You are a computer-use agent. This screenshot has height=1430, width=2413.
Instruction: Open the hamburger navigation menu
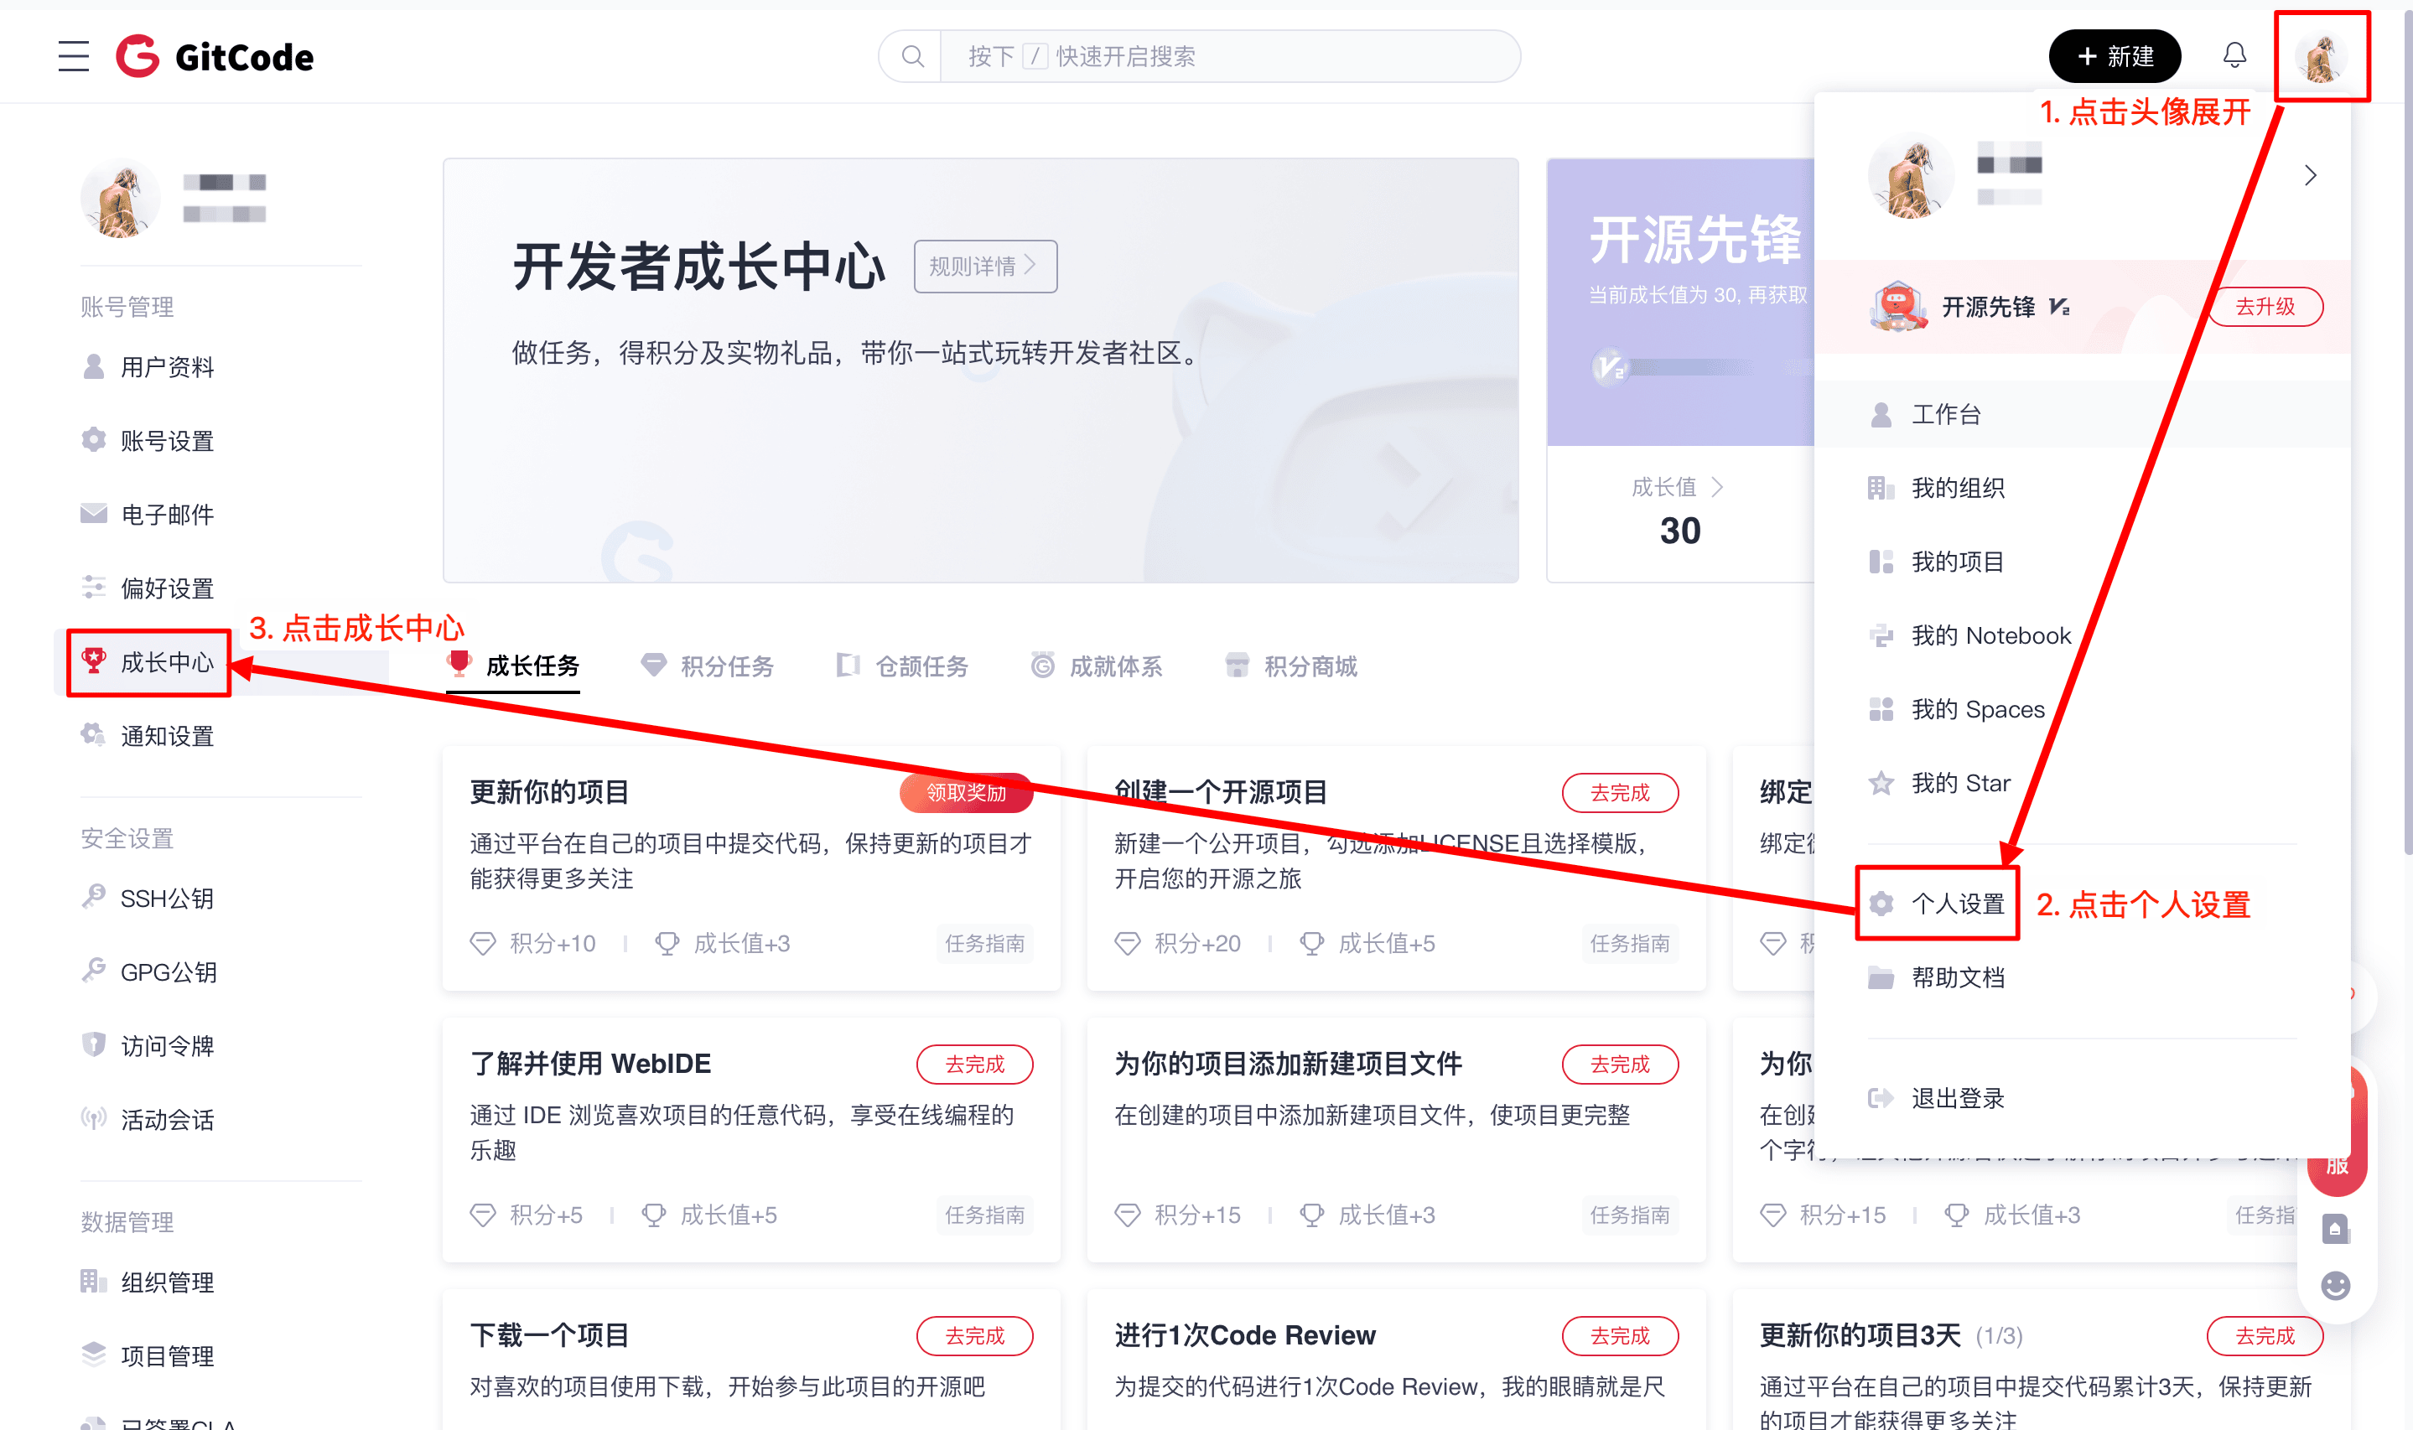(x=73, y=56)
